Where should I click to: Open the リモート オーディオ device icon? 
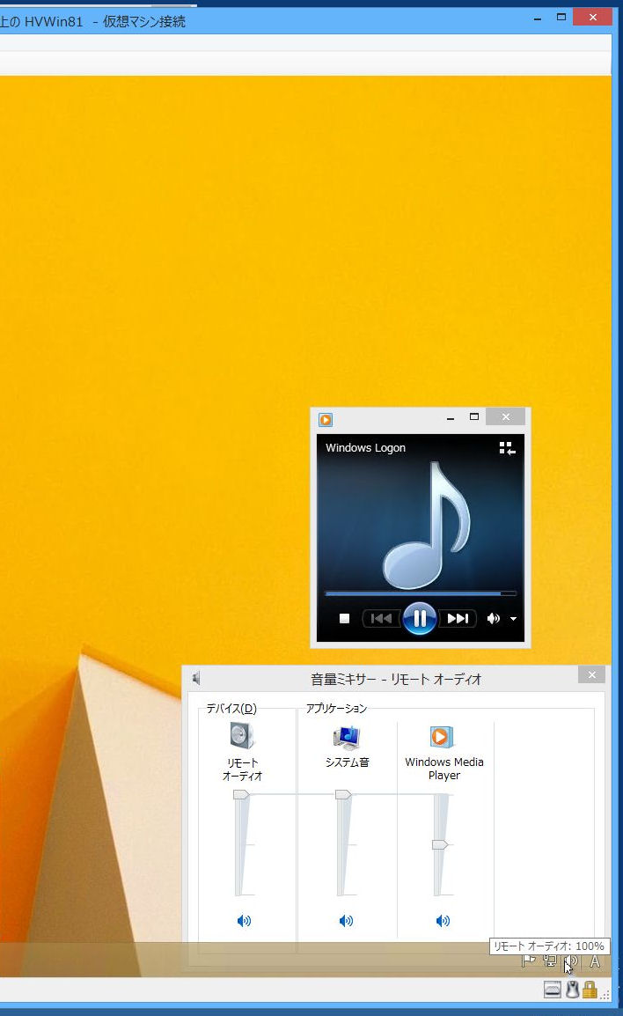(242, 737)
